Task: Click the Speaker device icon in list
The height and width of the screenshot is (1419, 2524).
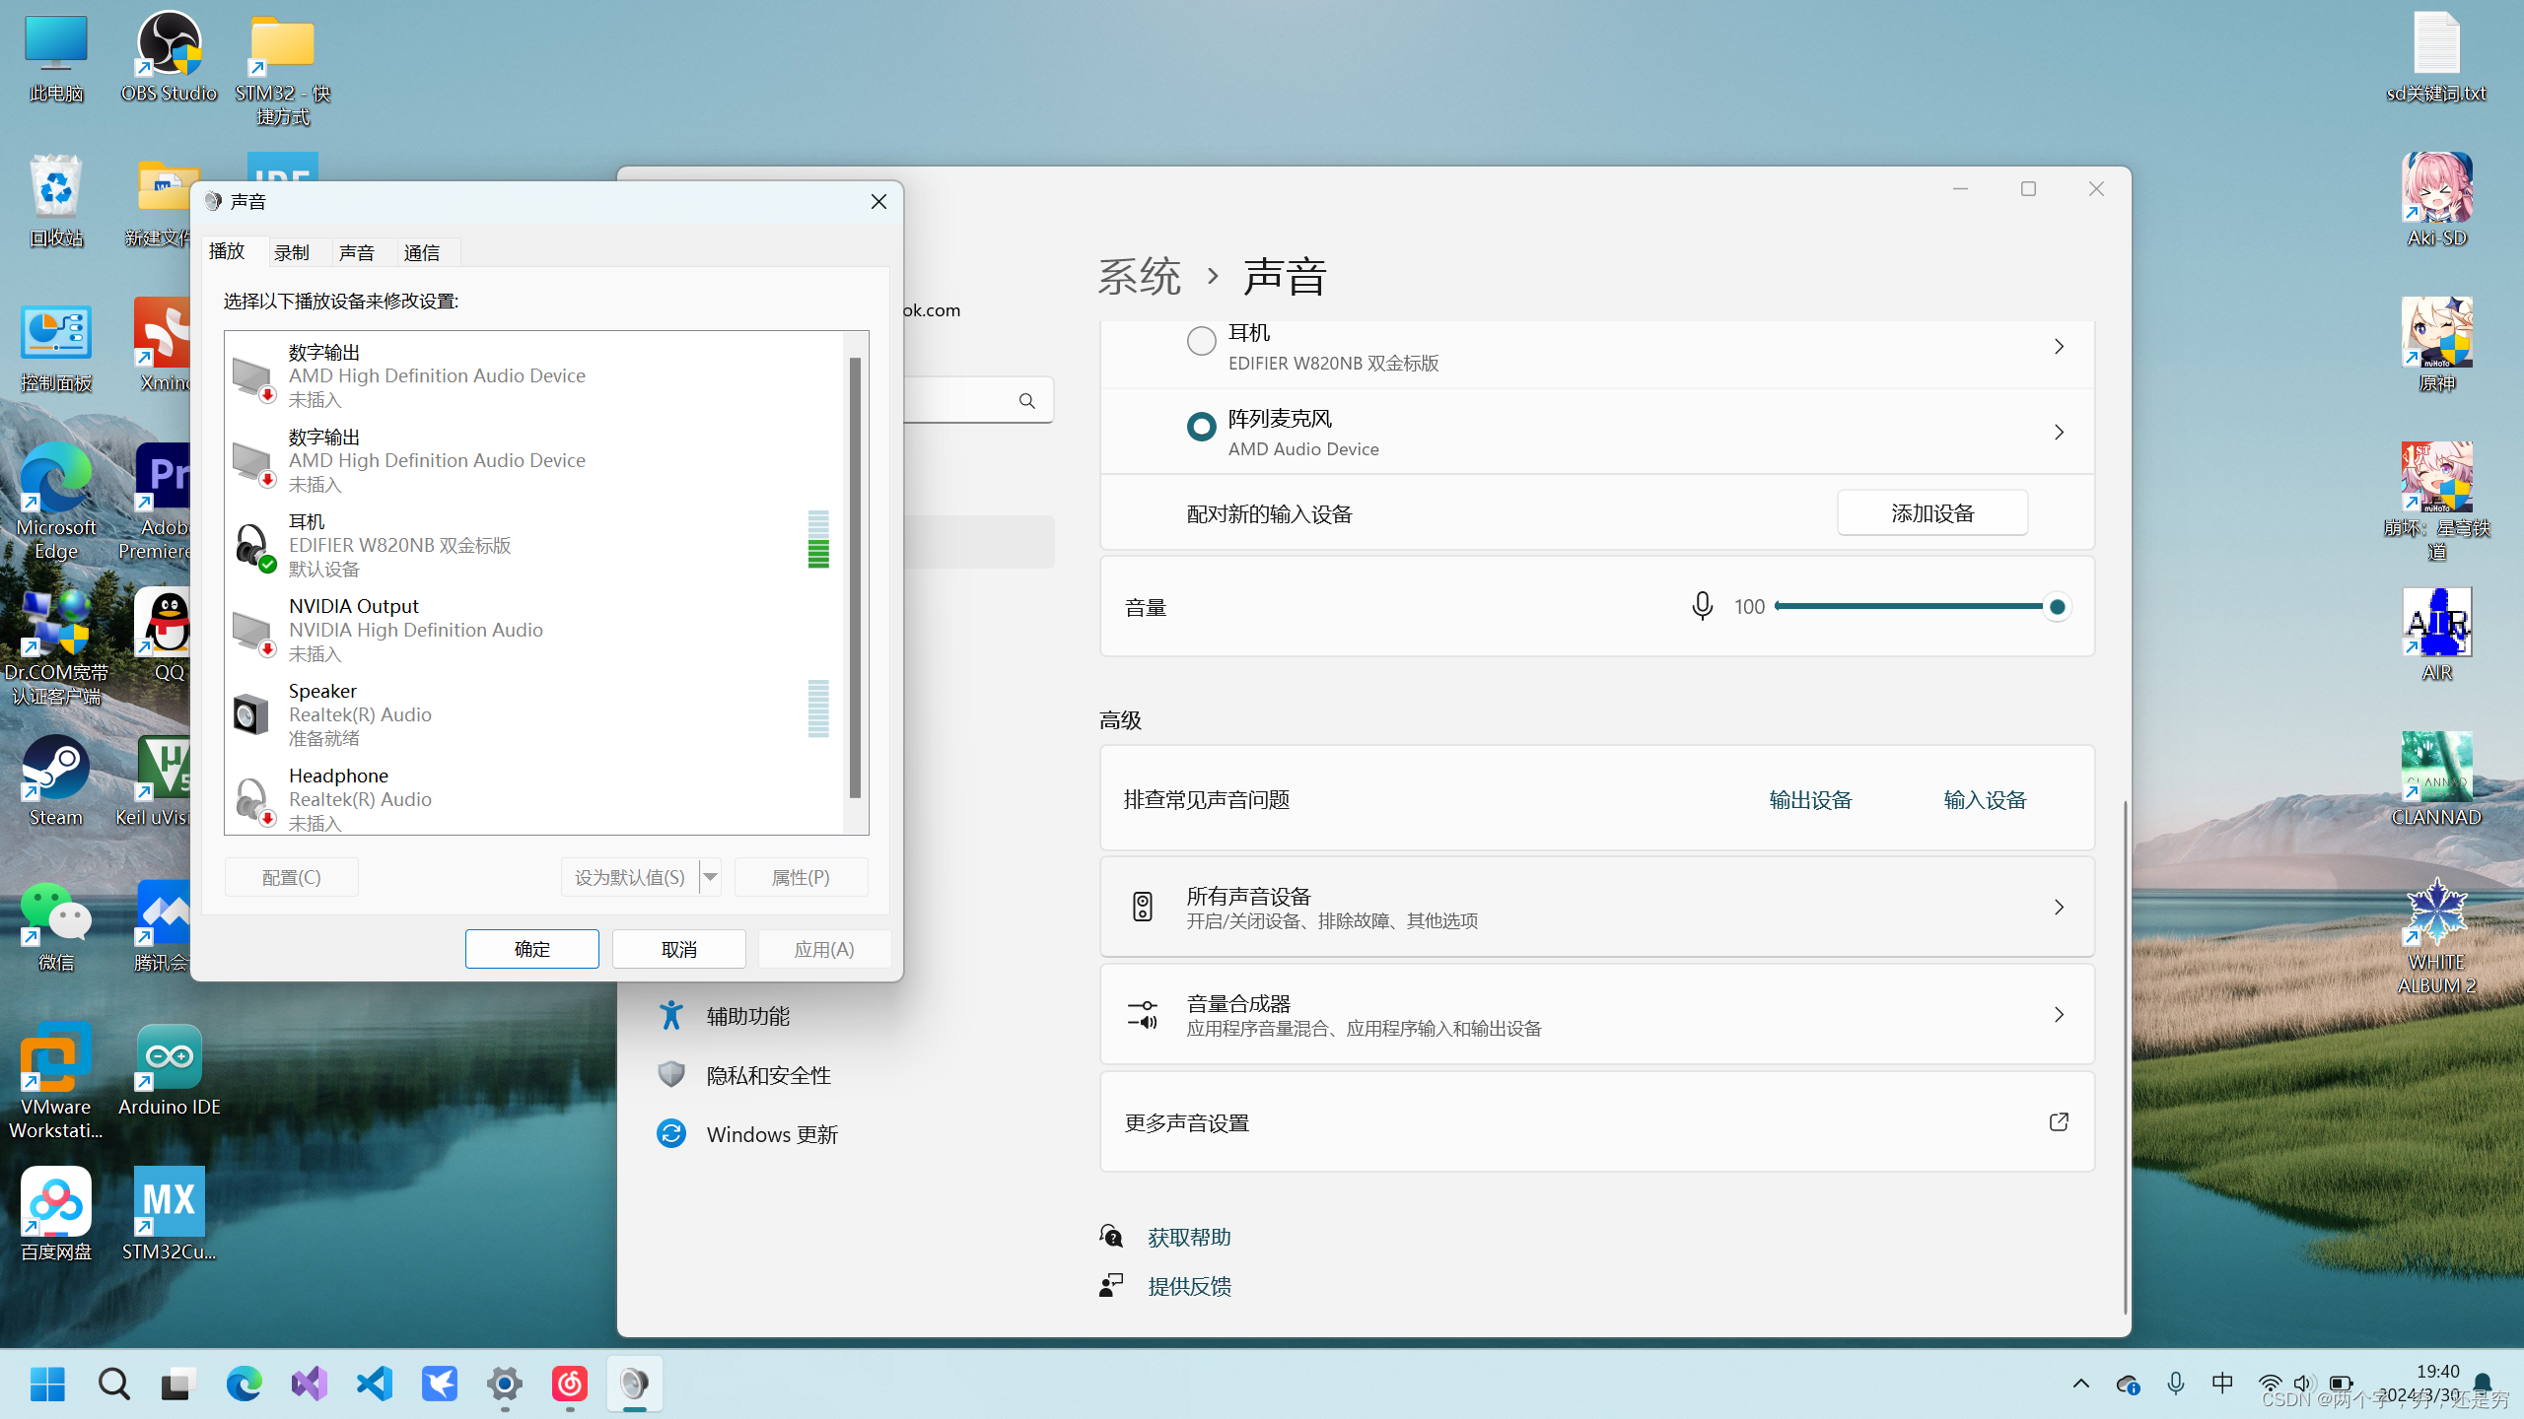Action: pos(250,714)
